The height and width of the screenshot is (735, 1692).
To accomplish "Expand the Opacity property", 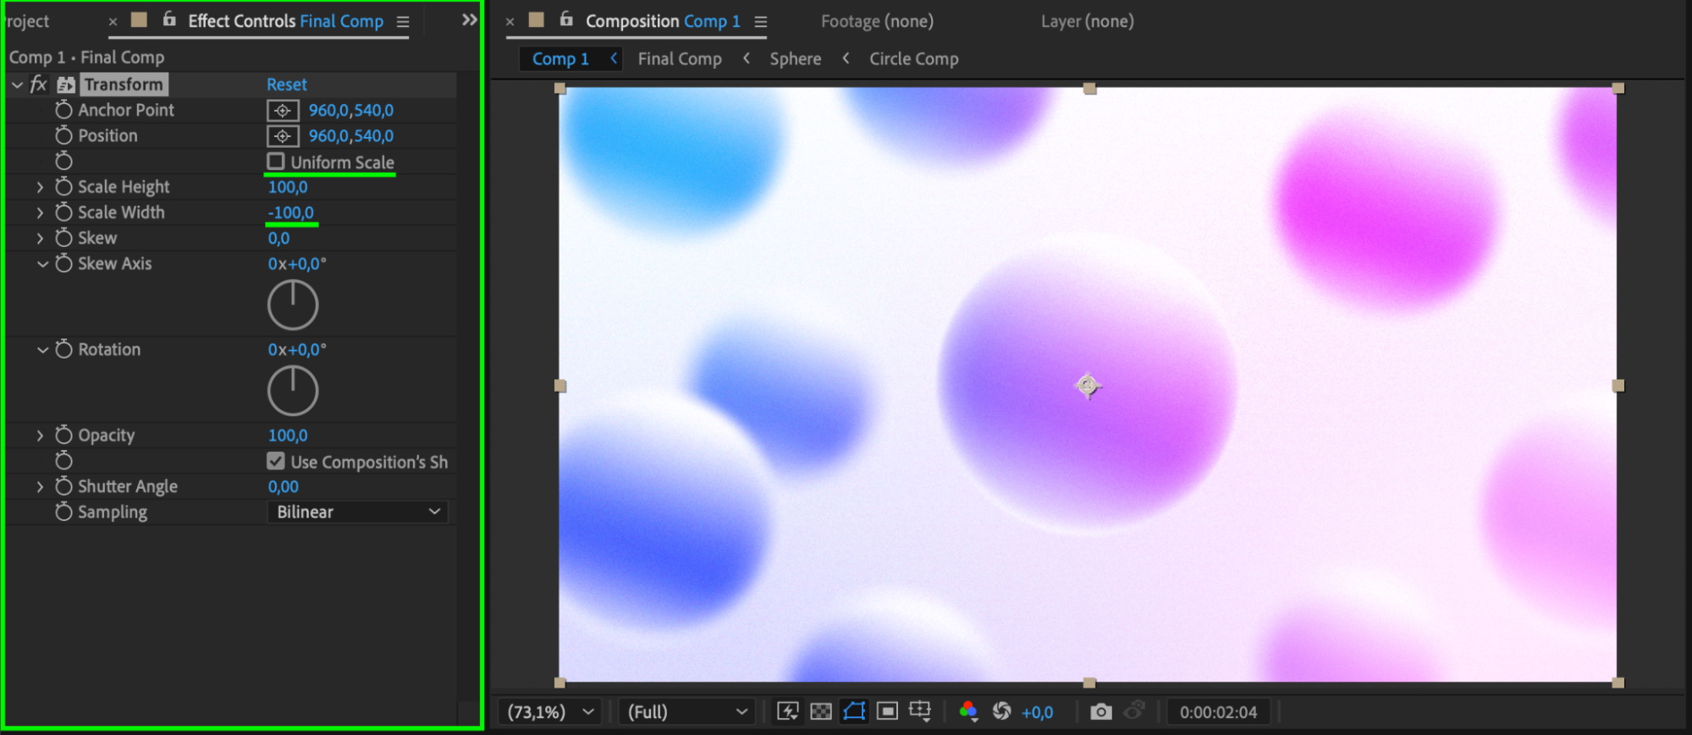I will pyautogui.click(x=40, y=435).
